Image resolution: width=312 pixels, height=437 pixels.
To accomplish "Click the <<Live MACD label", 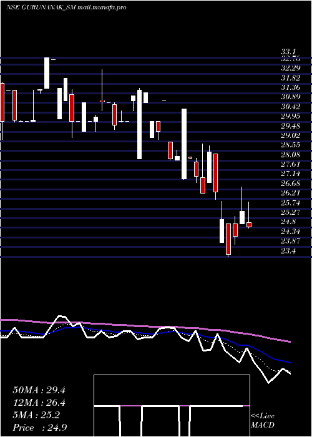I will [x=263, y=421].
